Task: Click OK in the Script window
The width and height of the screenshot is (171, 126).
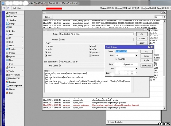Action: (142, 34)
